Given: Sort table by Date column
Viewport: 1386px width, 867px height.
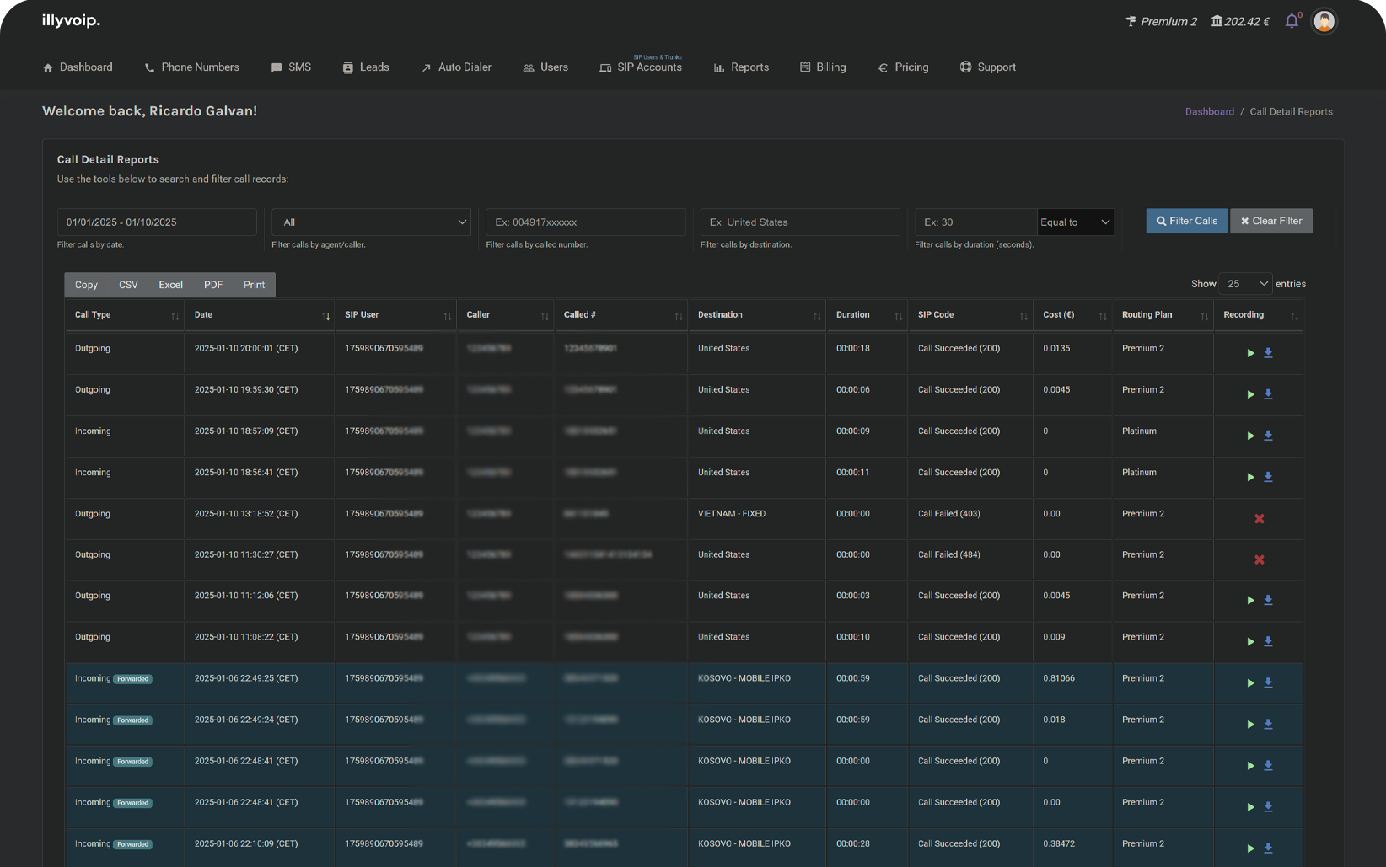Looking at the screenshot, I should pyautogui.click(x=259, y=315).
